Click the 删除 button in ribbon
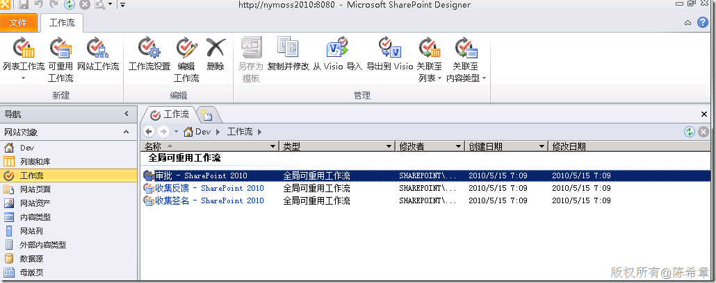This screenshot has width=716, height=283. click(x=215, y=54)
